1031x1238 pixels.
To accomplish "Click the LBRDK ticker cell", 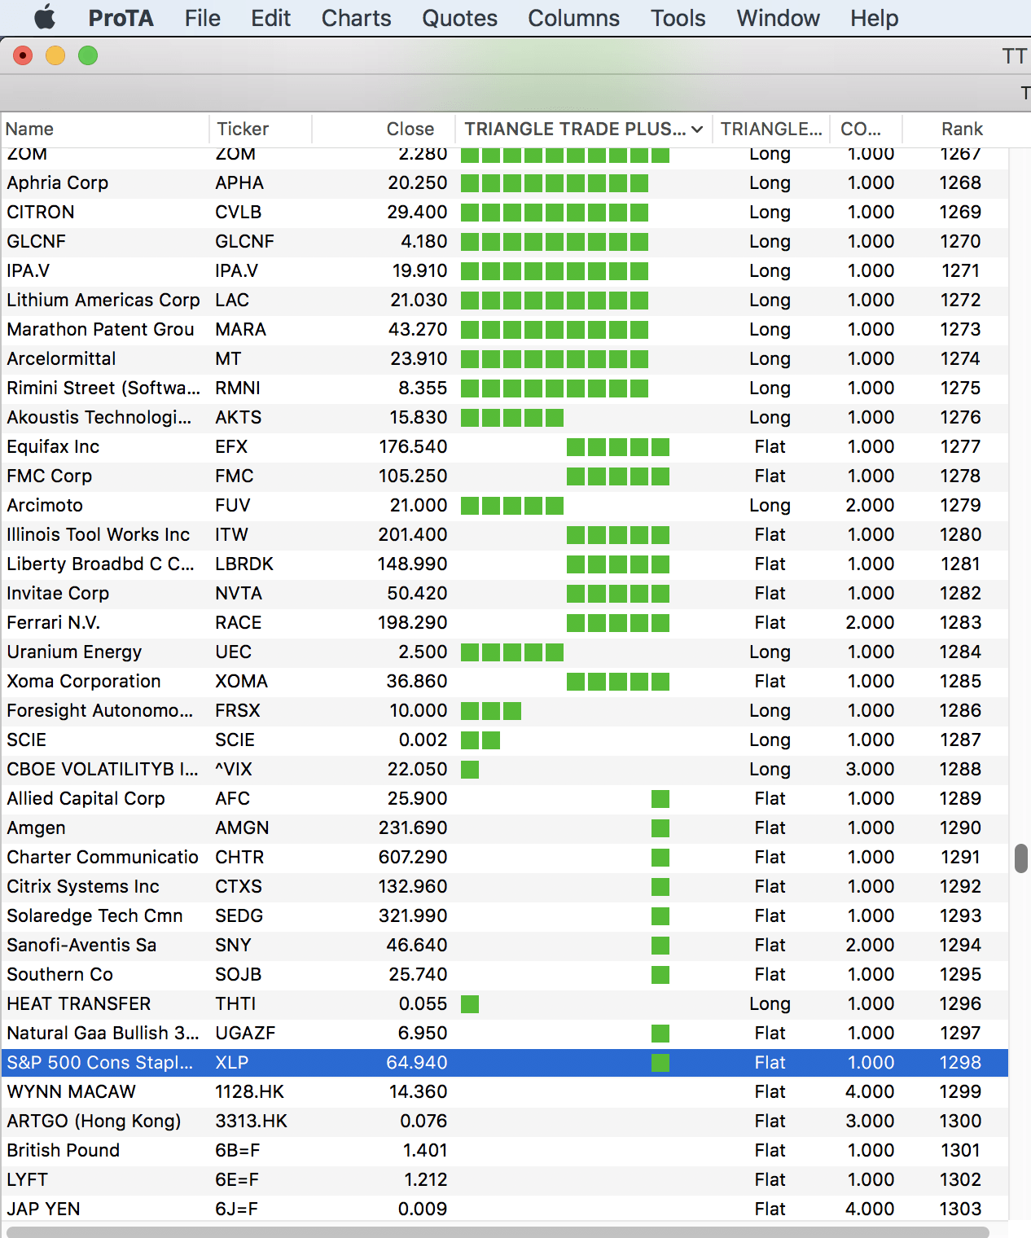I will click(x=244, y=564).
